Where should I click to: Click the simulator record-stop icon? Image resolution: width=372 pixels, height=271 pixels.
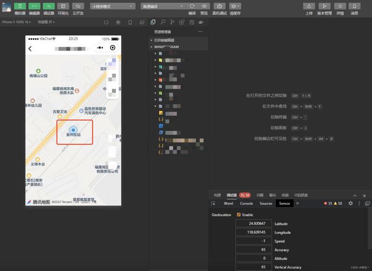tap(118, 22)
